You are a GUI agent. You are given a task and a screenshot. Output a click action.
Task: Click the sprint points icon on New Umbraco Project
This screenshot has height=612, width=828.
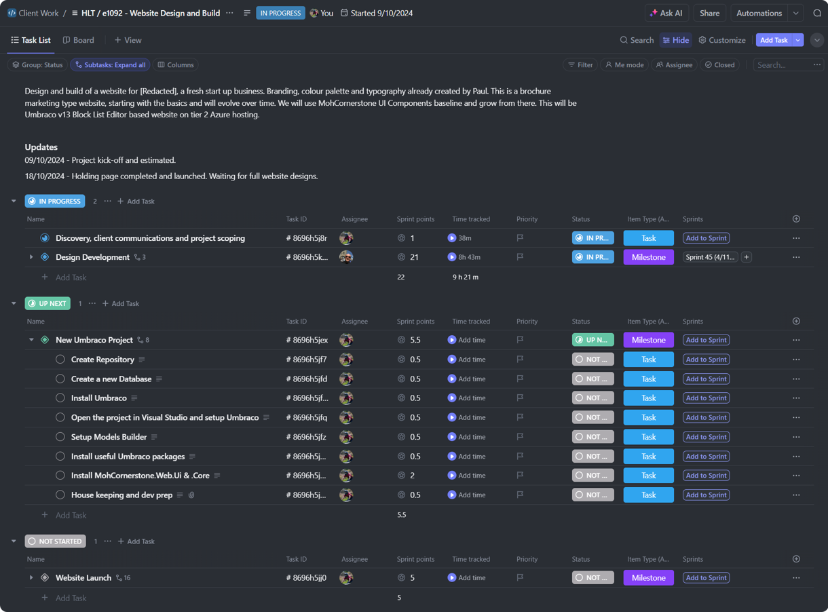[x=401, y=339]
